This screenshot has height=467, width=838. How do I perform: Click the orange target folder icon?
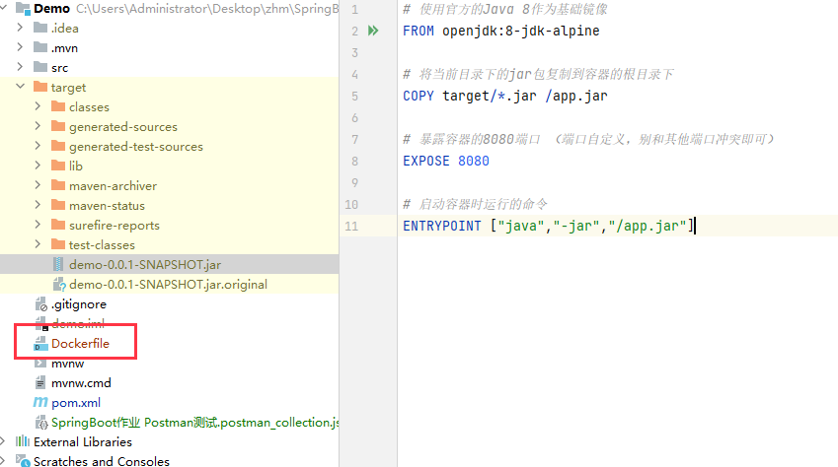pos(40,87)
